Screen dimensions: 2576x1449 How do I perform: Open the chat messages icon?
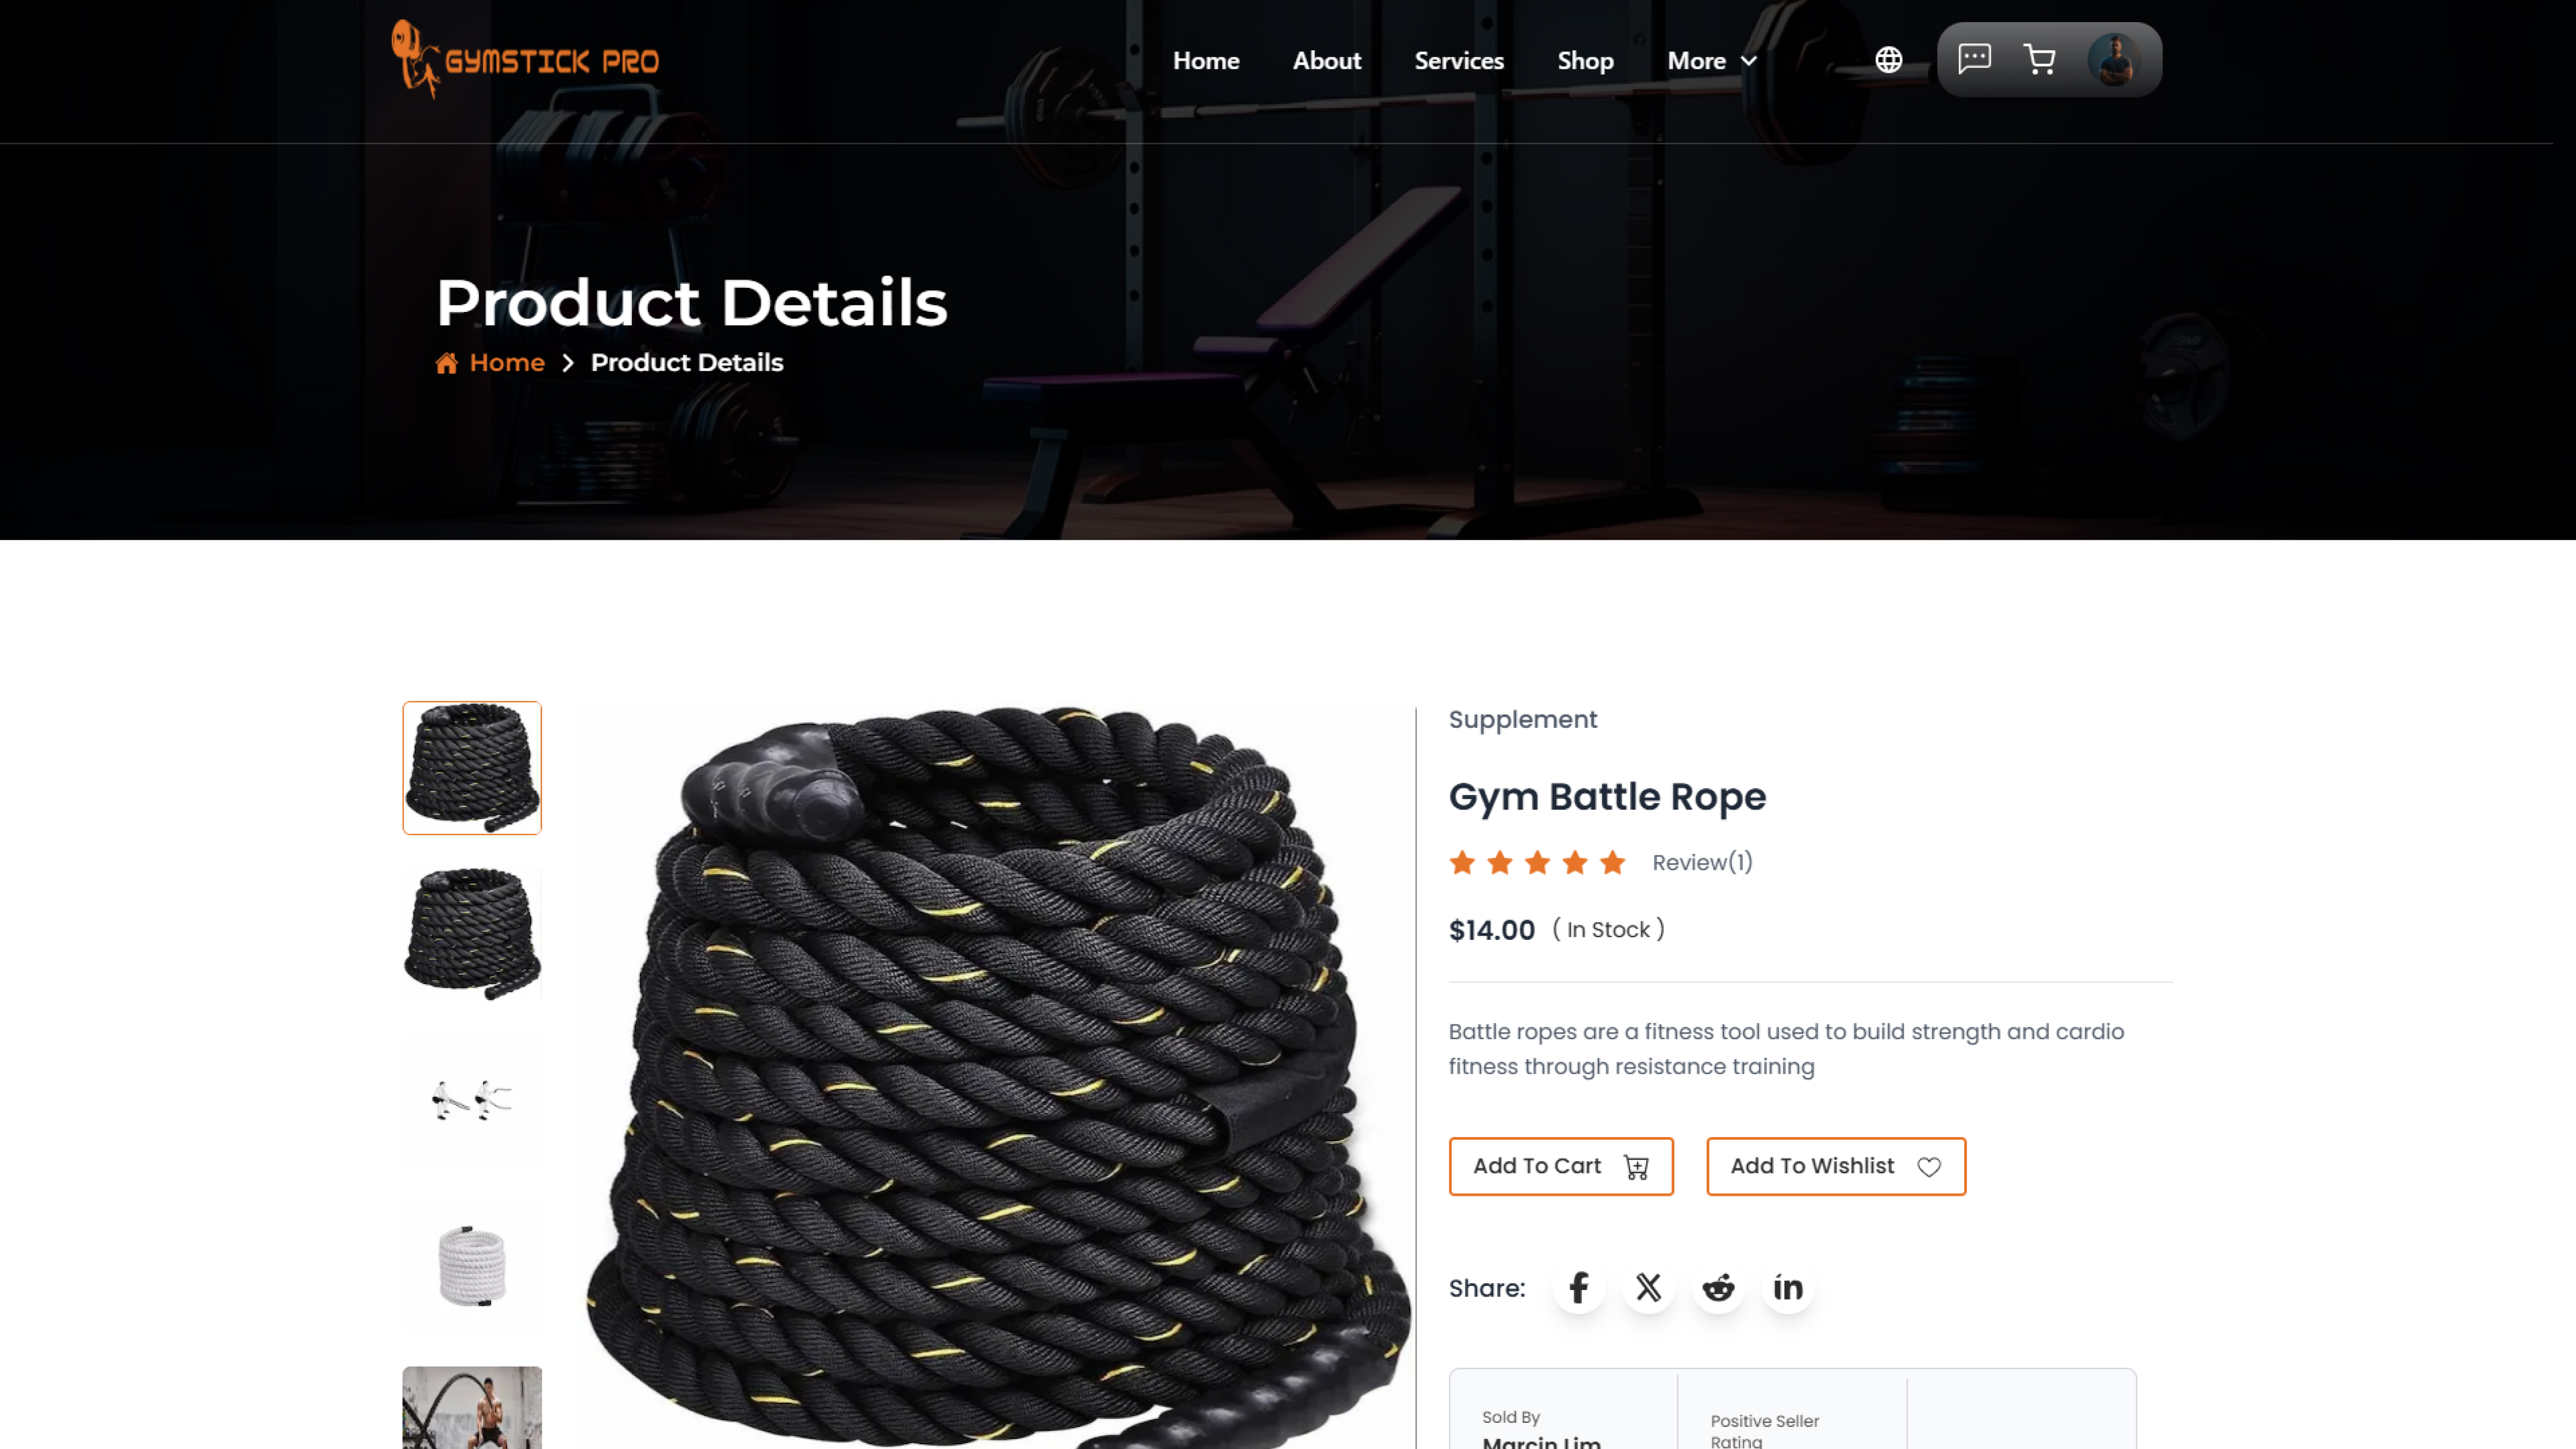1974,59
